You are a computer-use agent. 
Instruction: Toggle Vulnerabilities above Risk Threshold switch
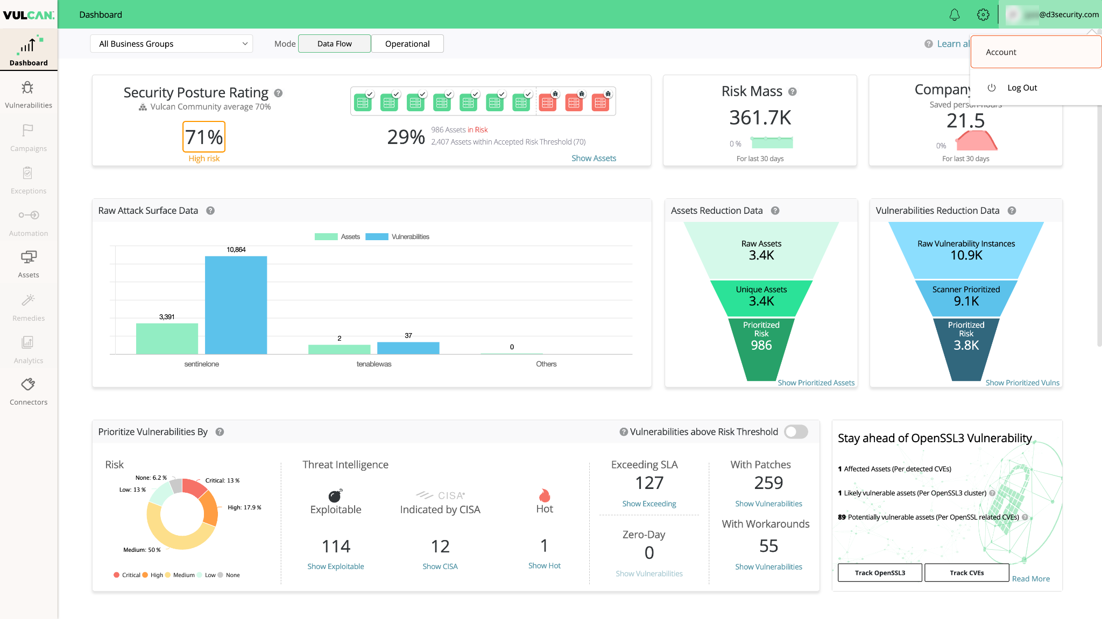[x=796, y=431]
